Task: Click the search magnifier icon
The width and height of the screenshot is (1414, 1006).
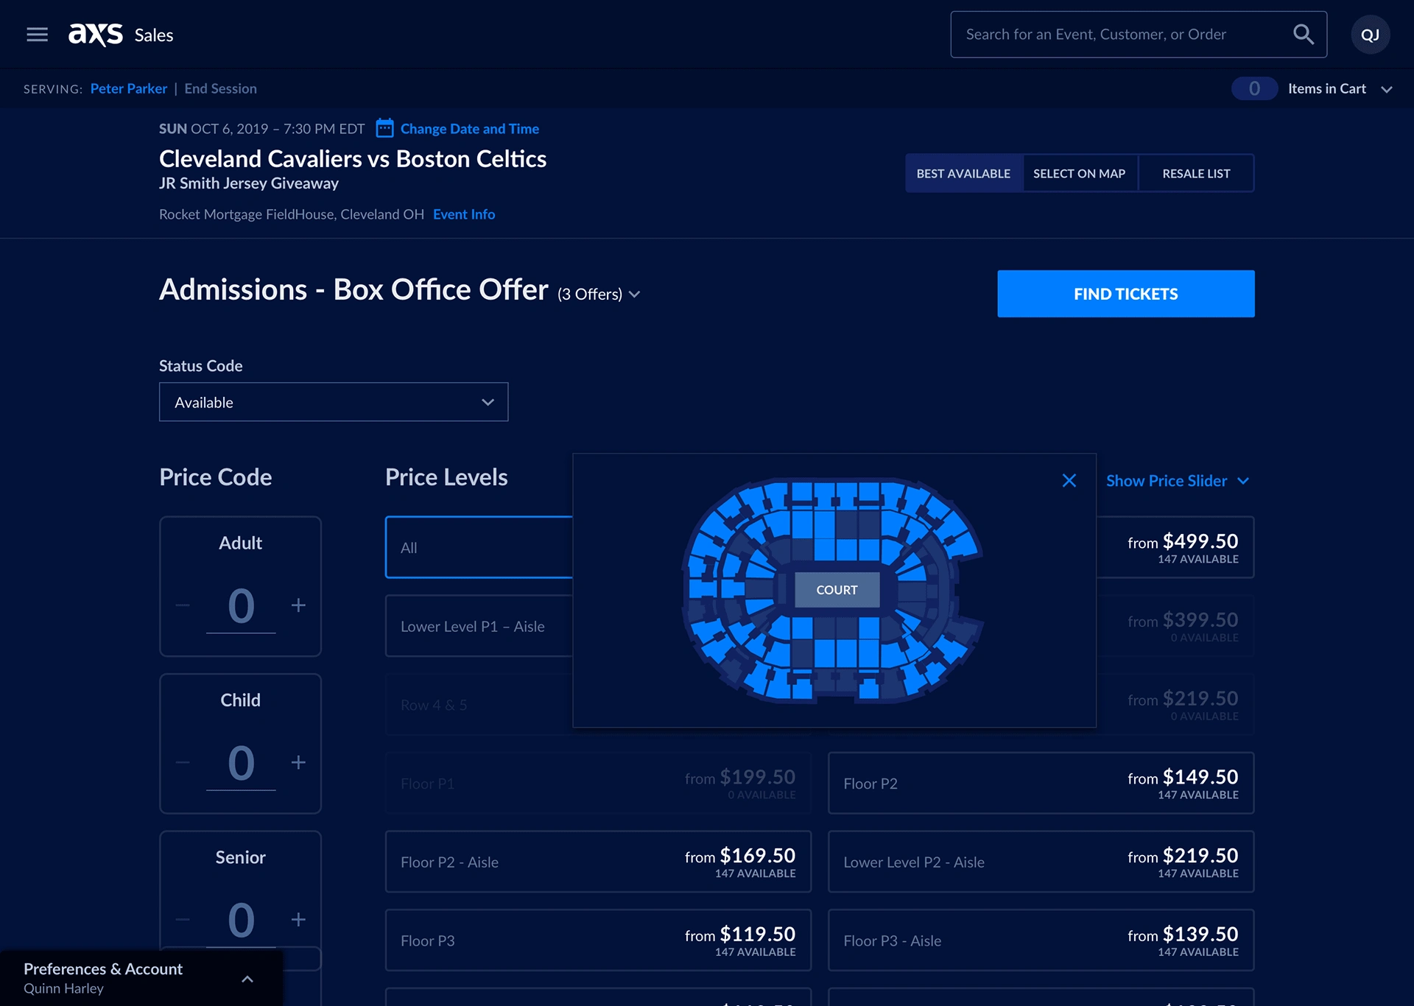Action: click(1303, 35)
